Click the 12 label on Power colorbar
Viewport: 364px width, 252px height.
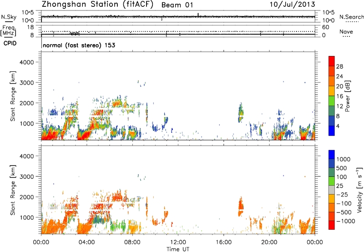[x=339, y=106]
